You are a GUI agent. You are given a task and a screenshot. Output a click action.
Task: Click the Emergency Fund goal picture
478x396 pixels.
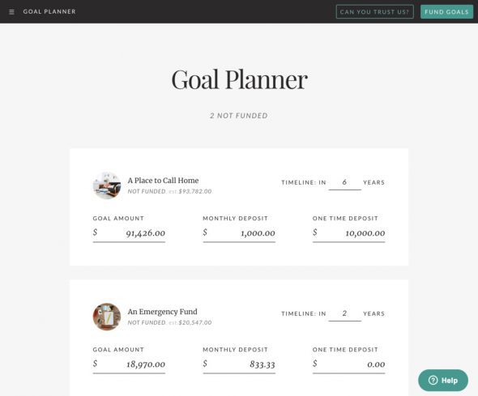[107, 317]
